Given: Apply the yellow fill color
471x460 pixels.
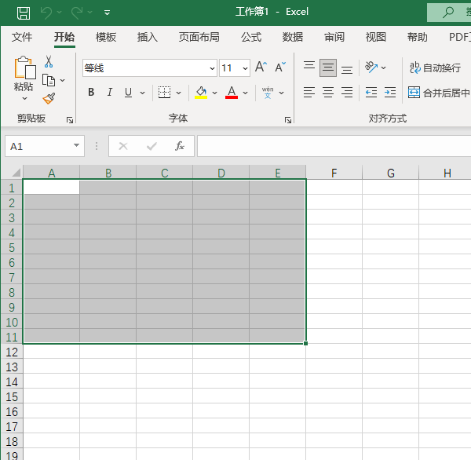Looking at the screenshot, I should 201,93.
